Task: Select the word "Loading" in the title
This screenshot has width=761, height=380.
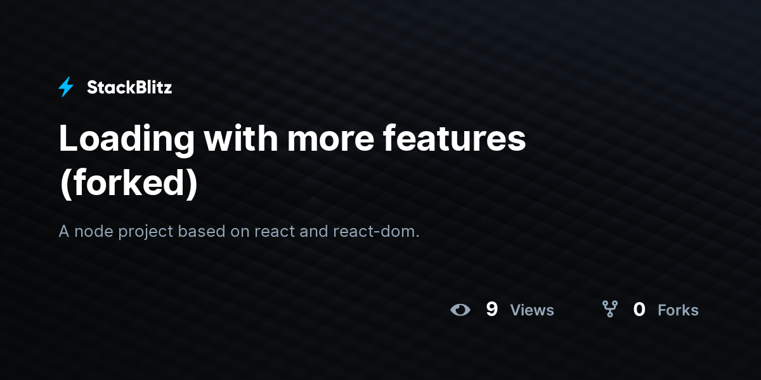Action: pyautogui.click(x=127, y=141)
